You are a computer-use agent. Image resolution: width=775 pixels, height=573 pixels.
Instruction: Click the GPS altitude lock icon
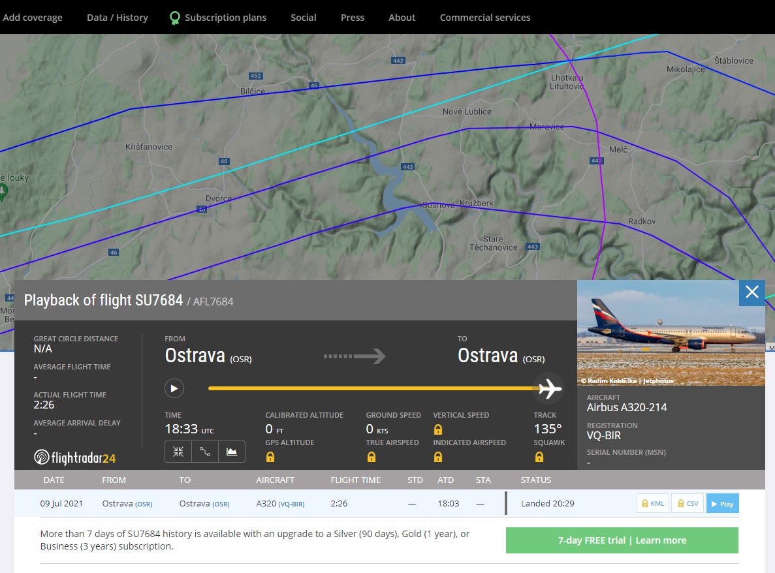coord(270,457)
